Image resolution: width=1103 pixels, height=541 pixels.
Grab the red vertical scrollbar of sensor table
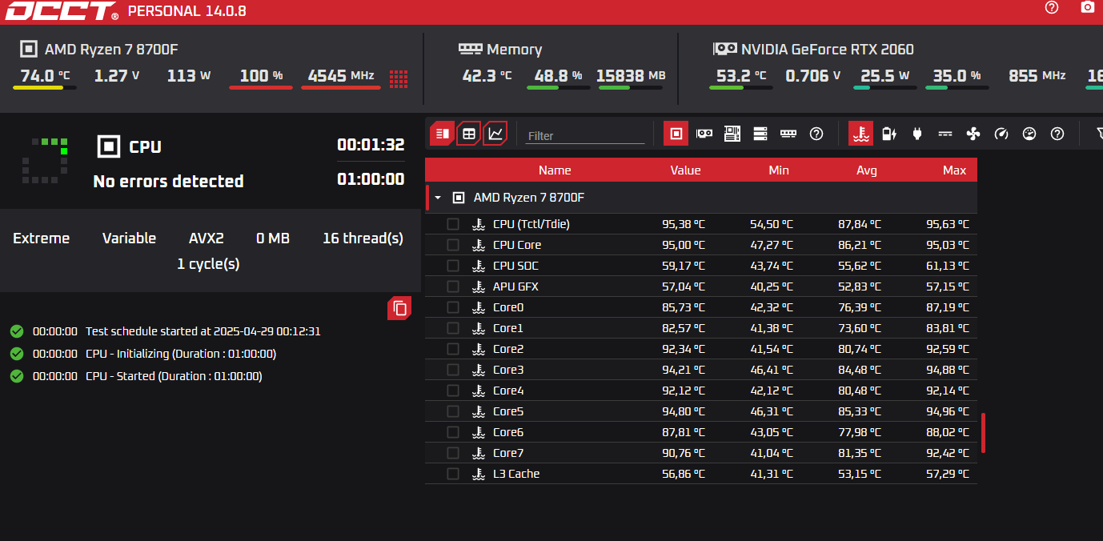click(x=983, y=433)
